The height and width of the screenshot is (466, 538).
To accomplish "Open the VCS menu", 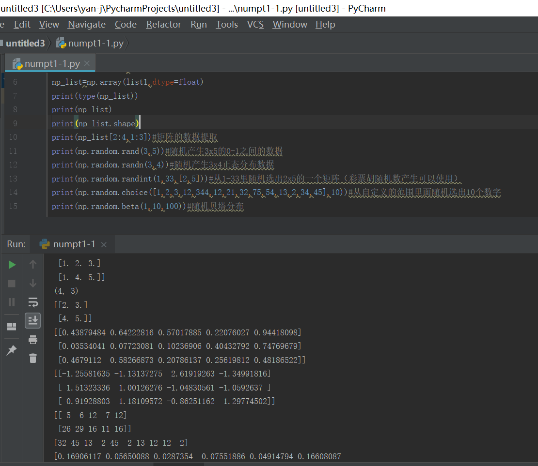I will click(x=255, y=24).
